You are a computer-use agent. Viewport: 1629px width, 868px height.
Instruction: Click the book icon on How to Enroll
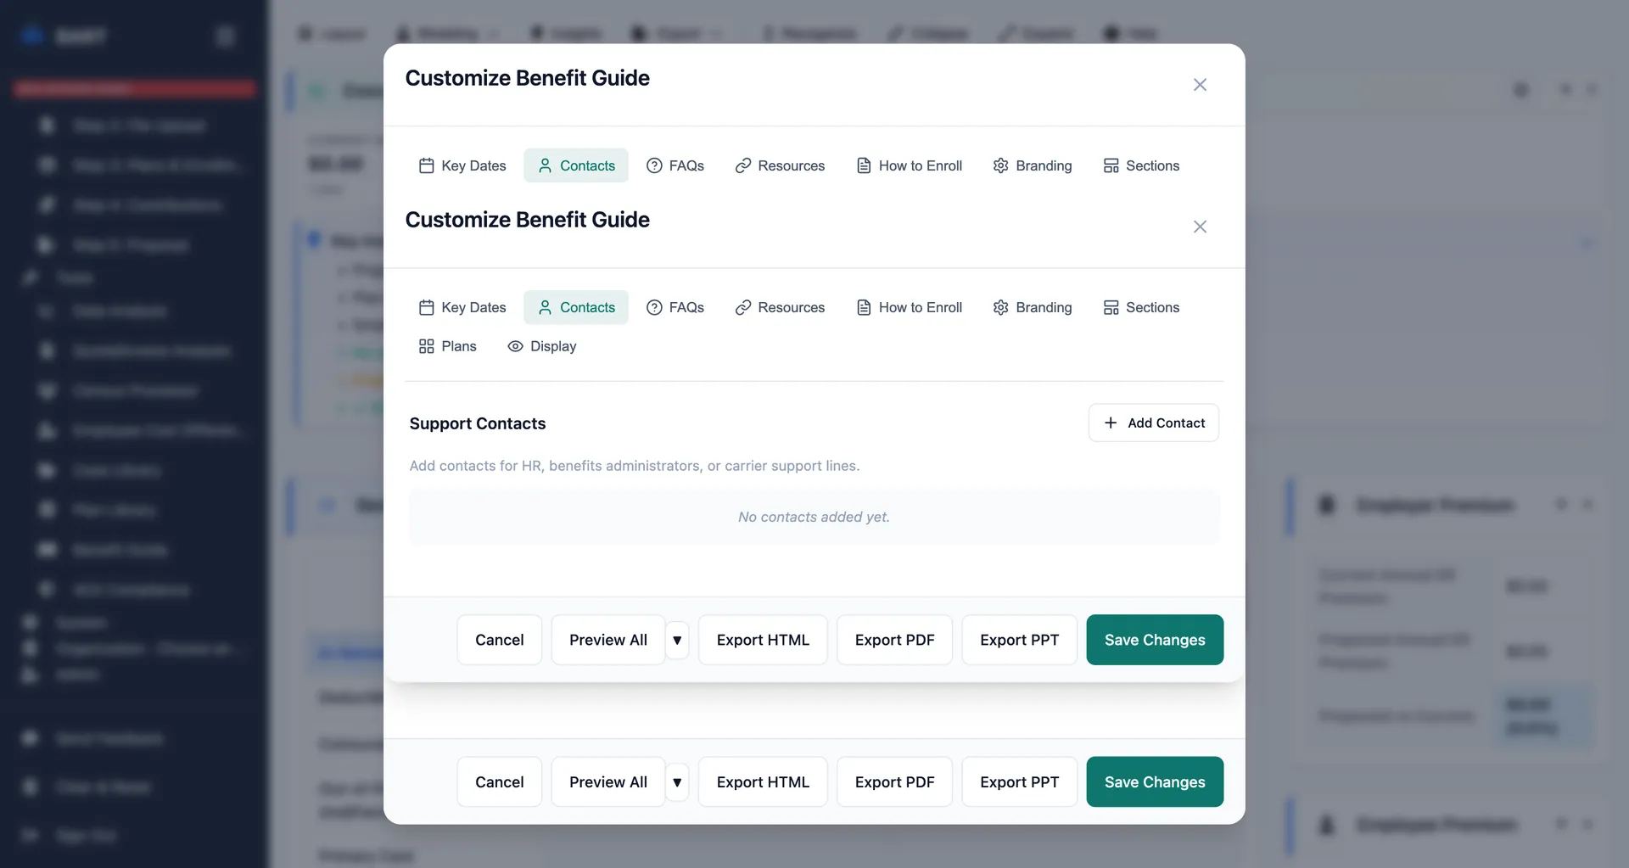click(x=864, y=307)
